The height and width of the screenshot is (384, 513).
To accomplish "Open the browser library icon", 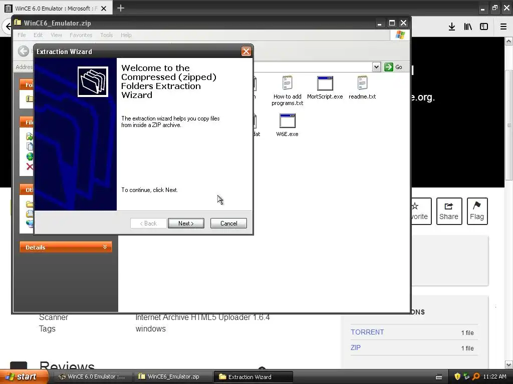I will pyautogui.click(x=468, y=27).
